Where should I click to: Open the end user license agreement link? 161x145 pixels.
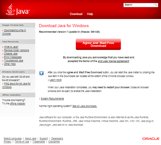[x=114, y=61]
